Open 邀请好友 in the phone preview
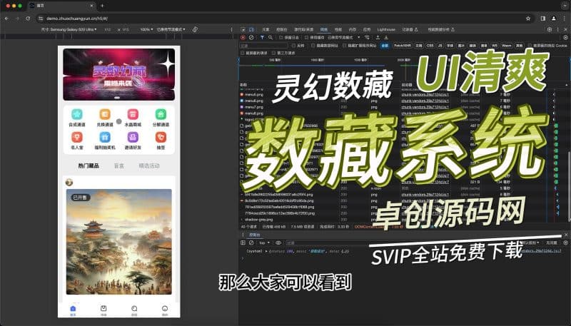 tap(133, 141)
